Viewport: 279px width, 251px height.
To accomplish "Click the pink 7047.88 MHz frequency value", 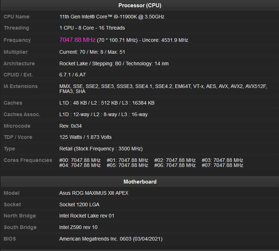I will coord(77,40).
